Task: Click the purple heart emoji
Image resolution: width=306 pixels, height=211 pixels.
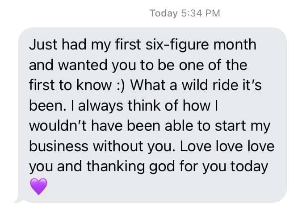Action: pos(39,186)
